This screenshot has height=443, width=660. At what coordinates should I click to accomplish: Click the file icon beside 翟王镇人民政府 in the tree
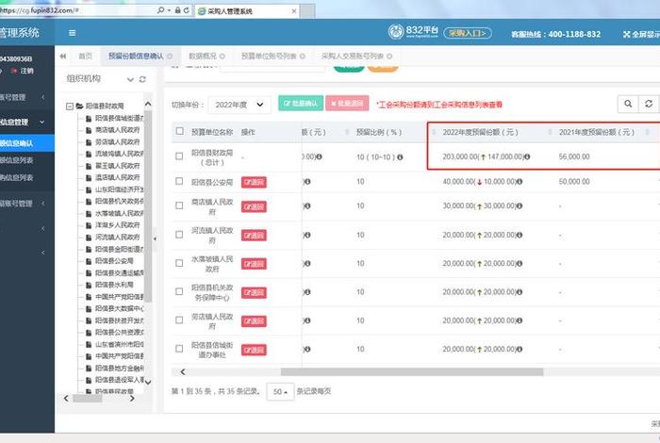[89, 166]
